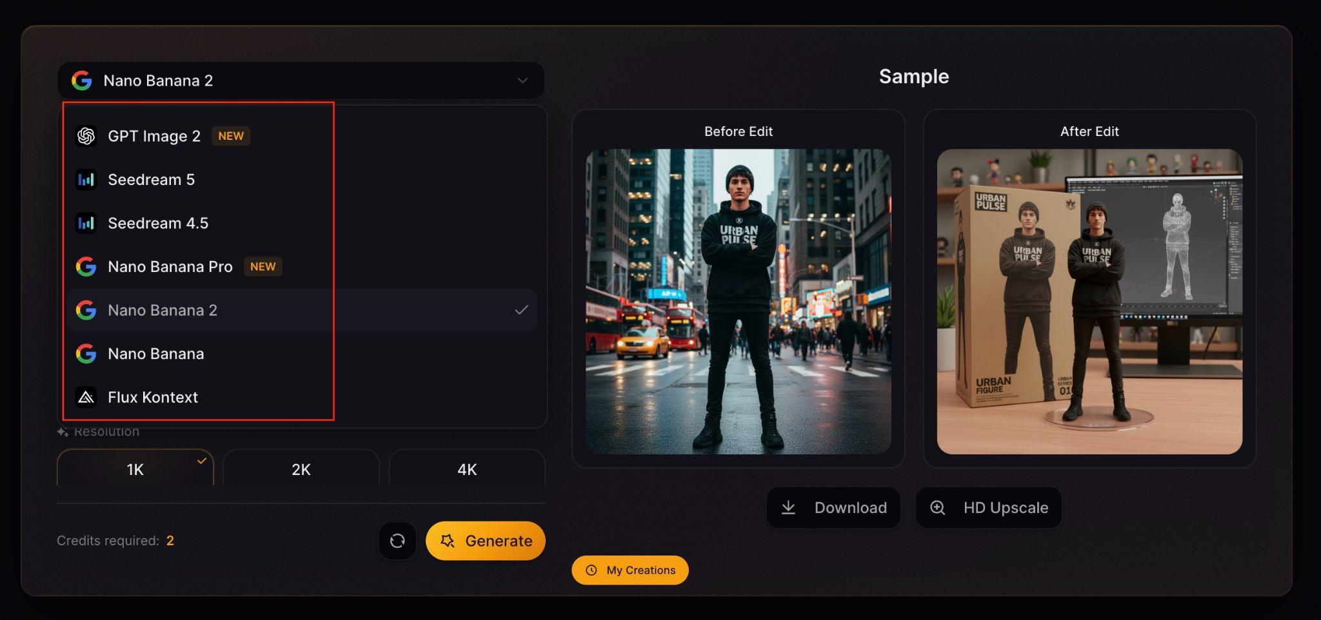The width and height of the screenshot is (1321, 620).
Task: Set resolution to 2K
Action: pos(301,469)
